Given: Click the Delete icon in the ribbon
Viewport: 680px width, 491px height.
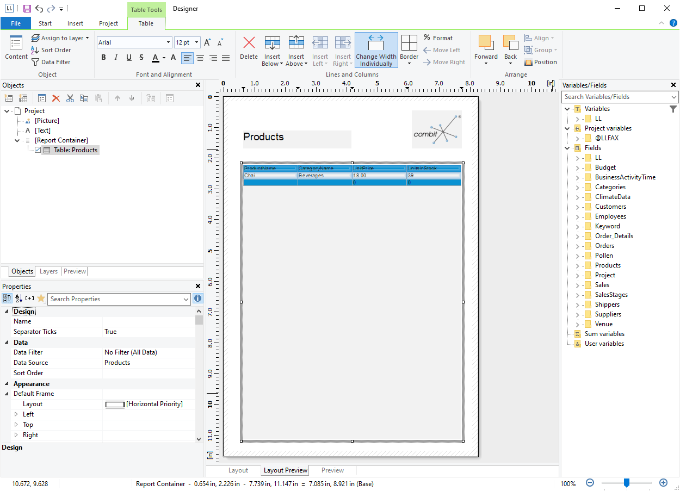Looking at the screenshot, I should 249,43.
